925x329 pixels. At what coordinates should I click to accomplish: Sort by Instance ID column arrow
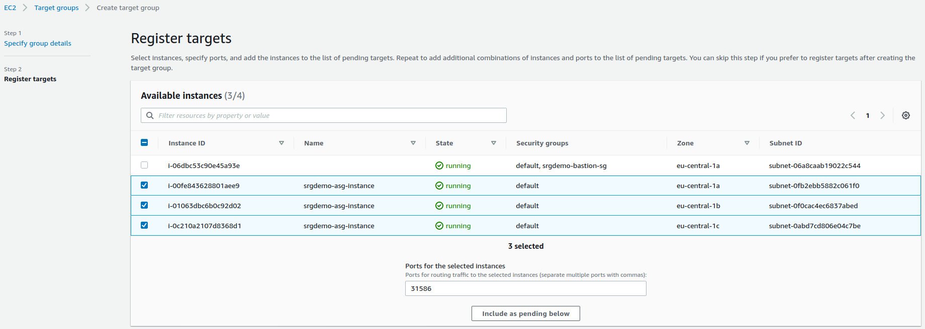point(282,143)
